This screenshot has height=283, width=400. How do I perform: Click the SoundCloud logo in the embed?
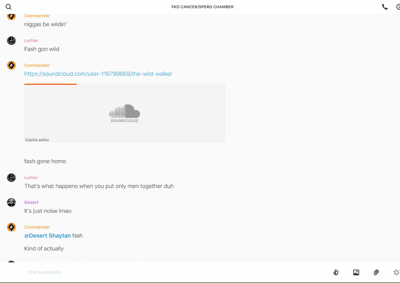tap(124, 113)
